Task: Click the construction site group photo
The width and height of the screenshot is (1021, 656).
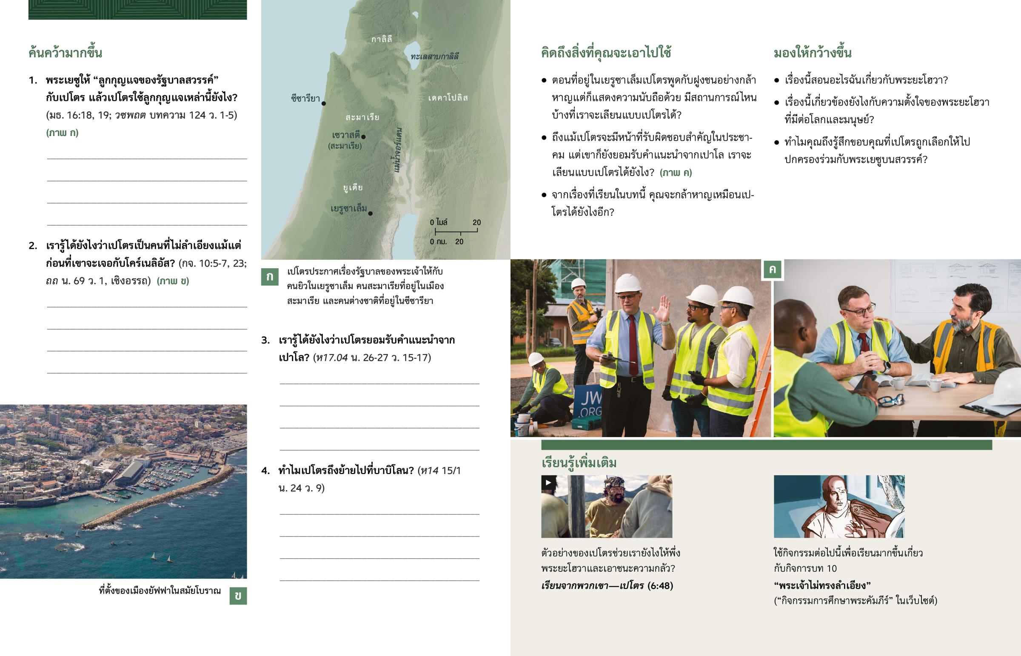Action: [x=641, y=348]
